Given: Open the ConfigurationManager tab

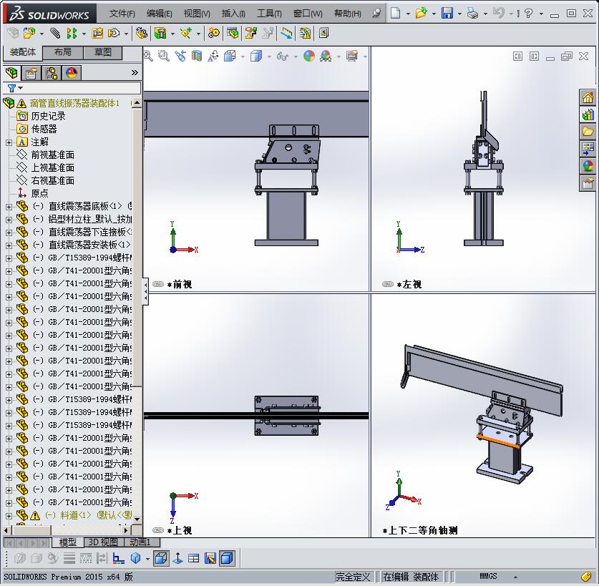Looking at the screenshot, I should pyautogui.click(x=52, y=72).
